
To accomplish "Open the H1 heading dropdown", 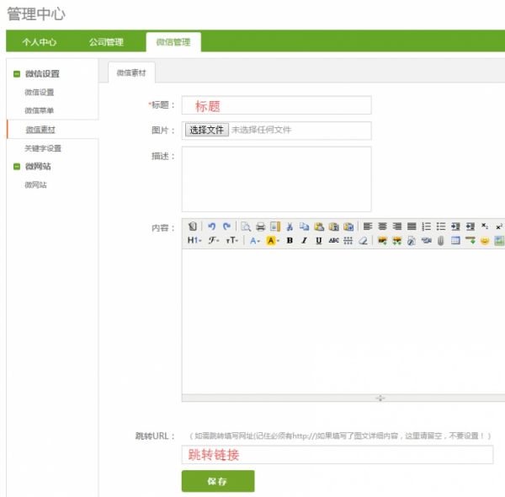I will pos(194,241).
